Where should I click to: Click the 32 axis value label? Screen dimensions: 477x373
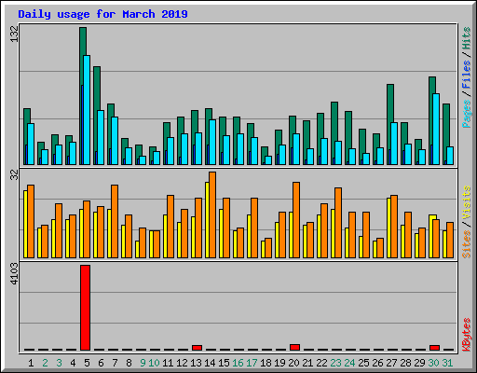pyautogui.click(x=14, y=175)
